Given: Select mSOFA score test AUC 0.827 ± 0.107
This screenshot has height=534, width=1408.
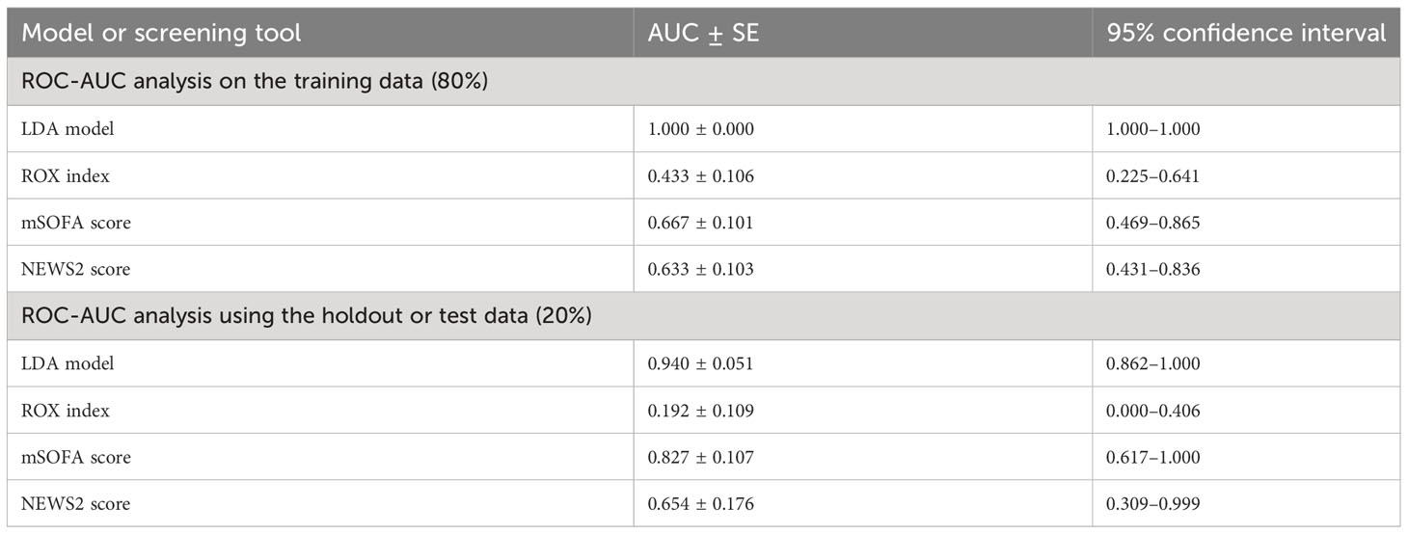Looking at the screenshot, I should (x=701, y=457).
